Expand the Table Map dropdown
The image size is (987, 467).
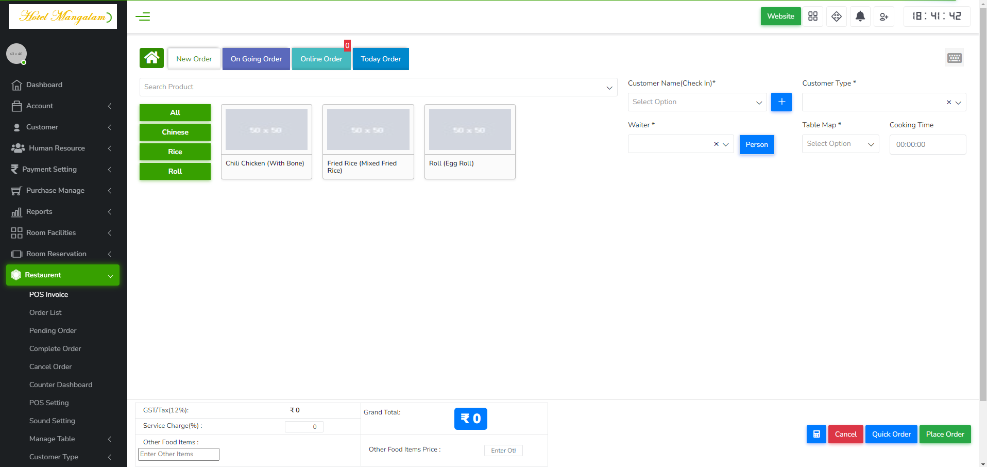tap(840, 144)
